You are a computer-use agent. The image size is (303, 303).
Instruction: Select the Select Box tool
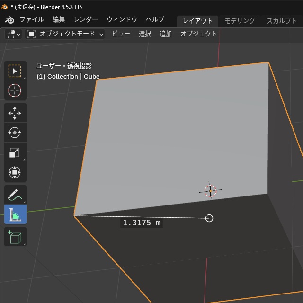pos(15,71)
